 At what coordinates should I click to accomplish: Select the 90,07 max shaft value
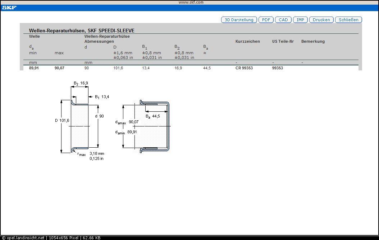coord(59,68)
